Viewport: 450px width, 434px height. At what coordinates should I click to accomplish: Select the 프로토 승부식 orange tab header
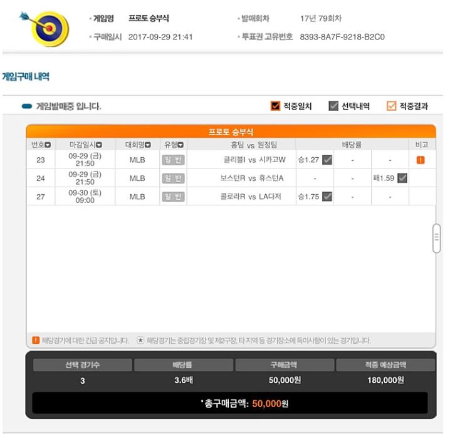point(231,132)
